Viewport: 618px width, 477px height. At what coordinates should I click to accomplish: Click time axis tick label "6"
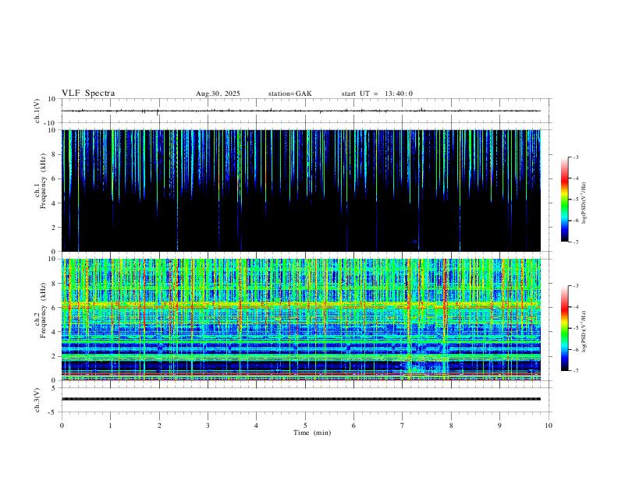click(354, 426)
